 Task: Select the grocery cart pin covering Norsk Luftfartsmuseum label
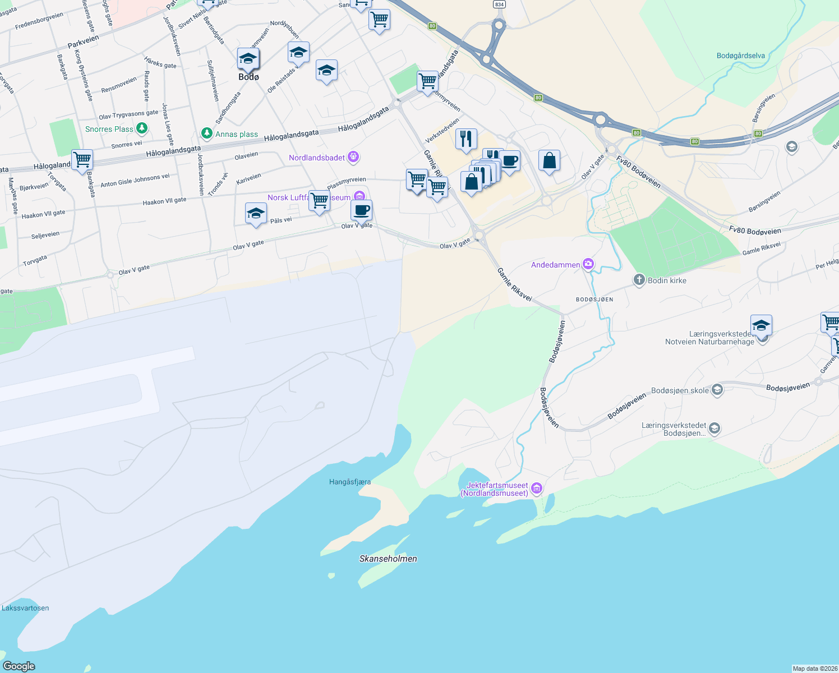tap(319, 201)
